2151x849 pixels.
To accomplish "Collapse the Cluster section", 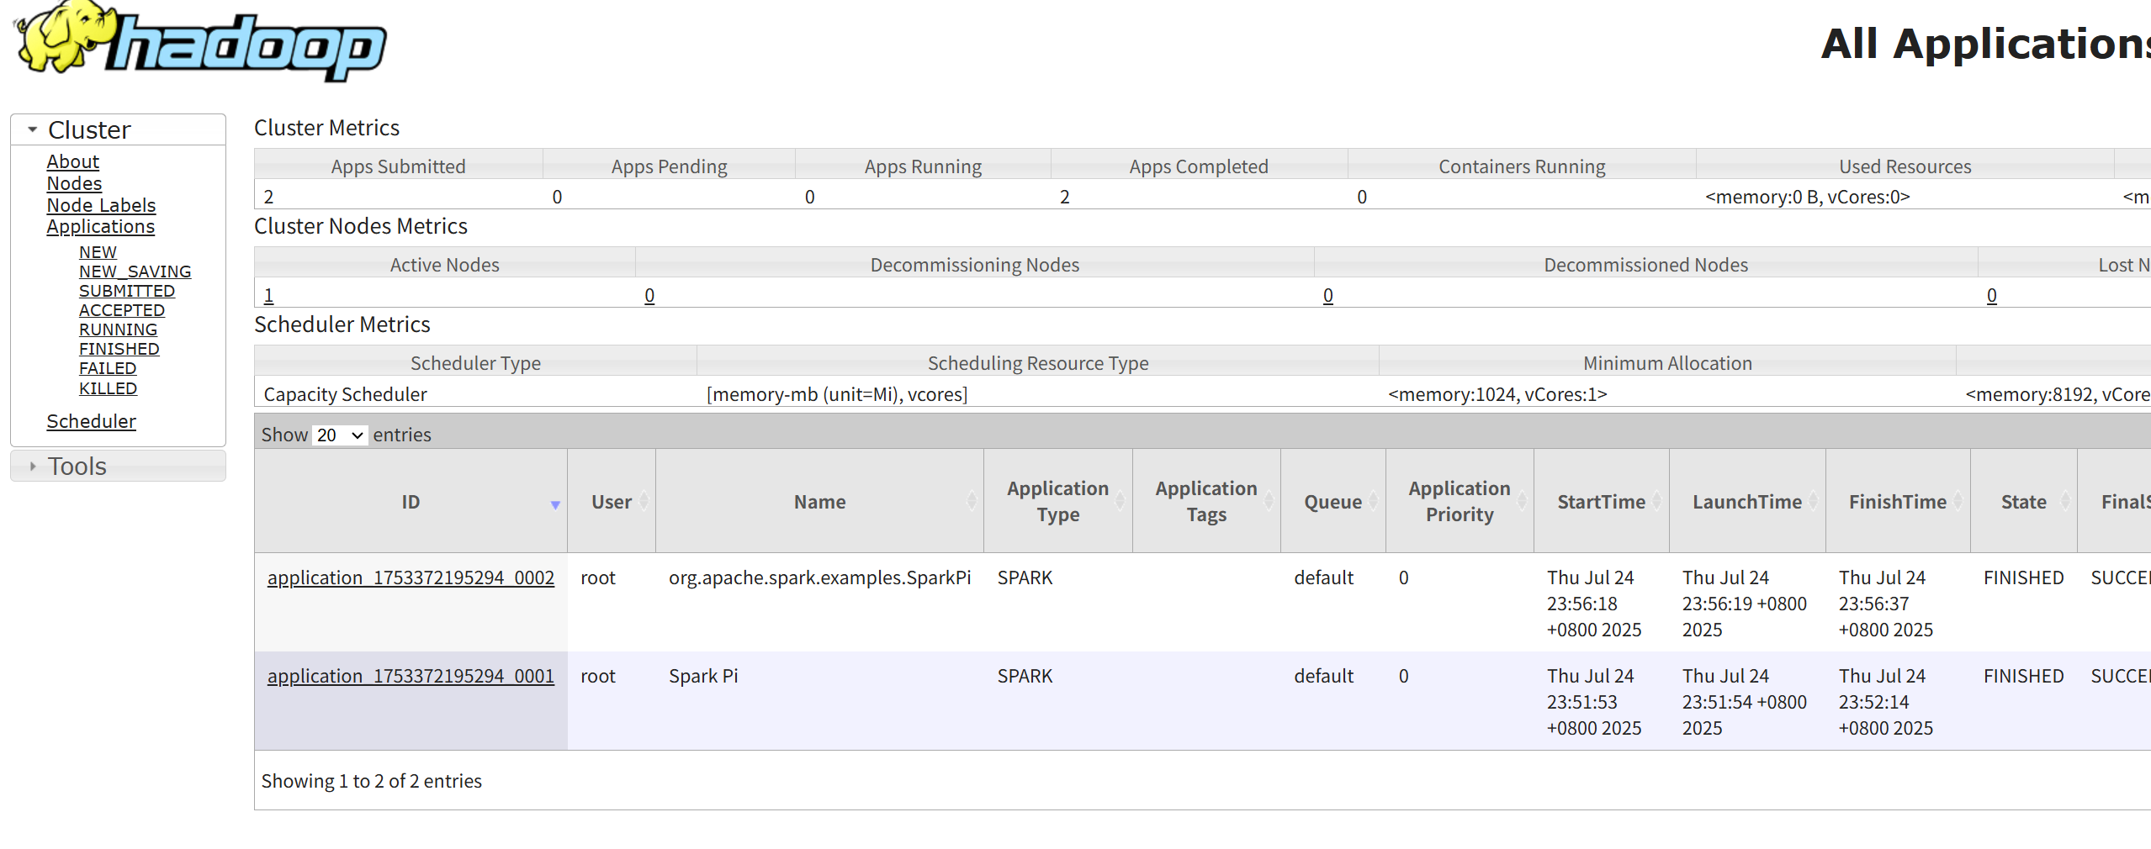I will coord(34,130).
